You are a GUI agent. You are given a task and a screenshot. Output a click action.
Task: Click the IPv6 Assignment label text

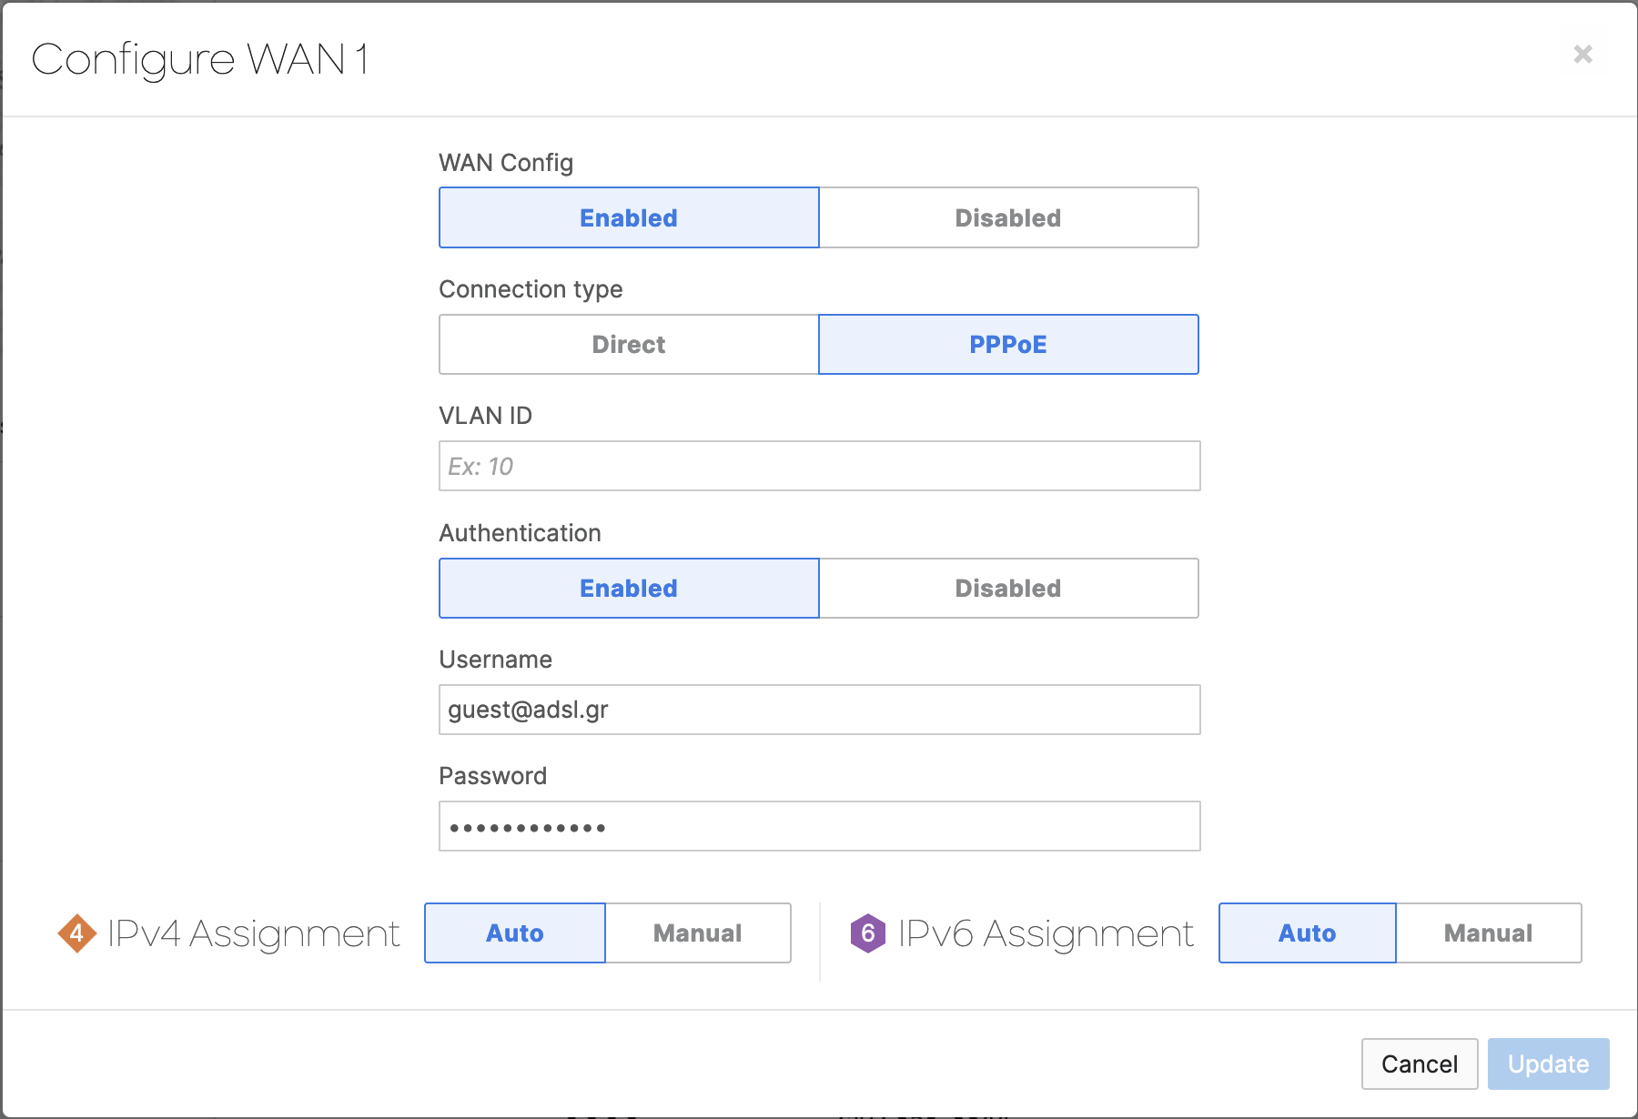click(1045, 932)
